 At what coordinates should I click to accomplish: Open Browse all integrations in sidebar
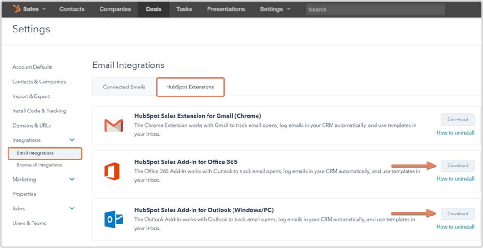tap(40, 165)
